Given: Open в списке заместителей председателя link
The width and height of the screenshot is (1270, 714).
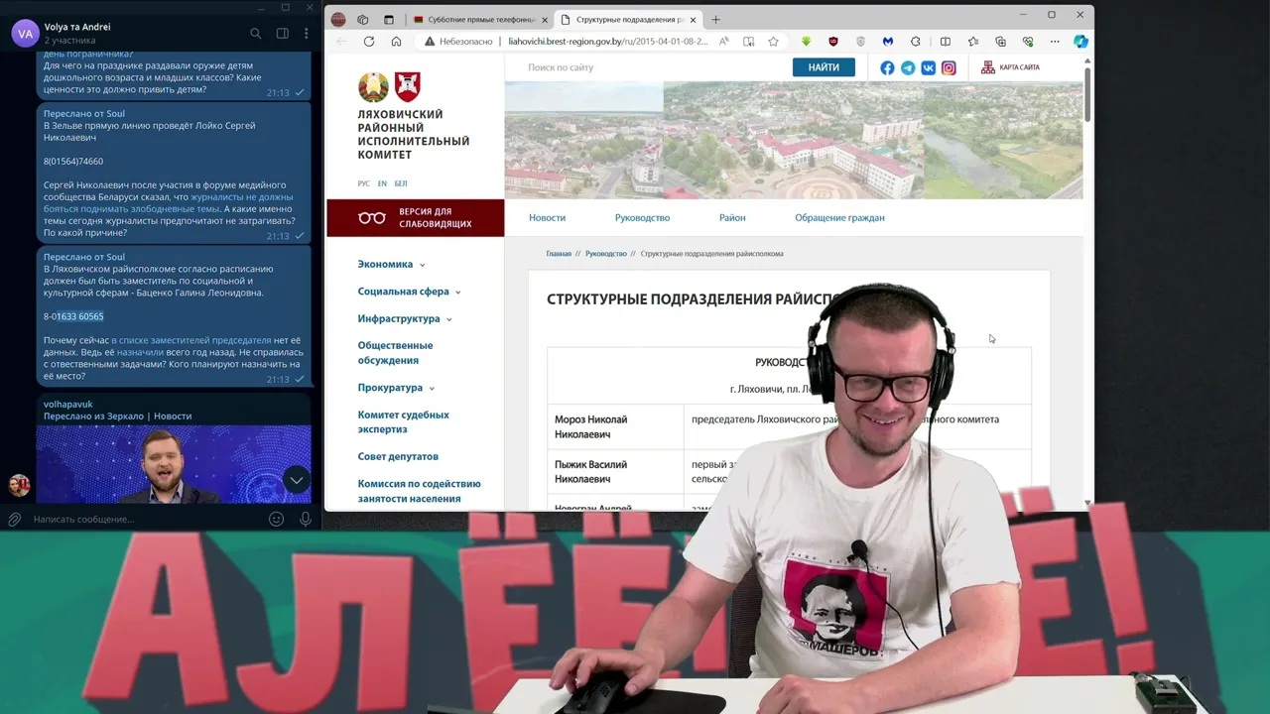Looking at the screenshot, I should 190,340.
